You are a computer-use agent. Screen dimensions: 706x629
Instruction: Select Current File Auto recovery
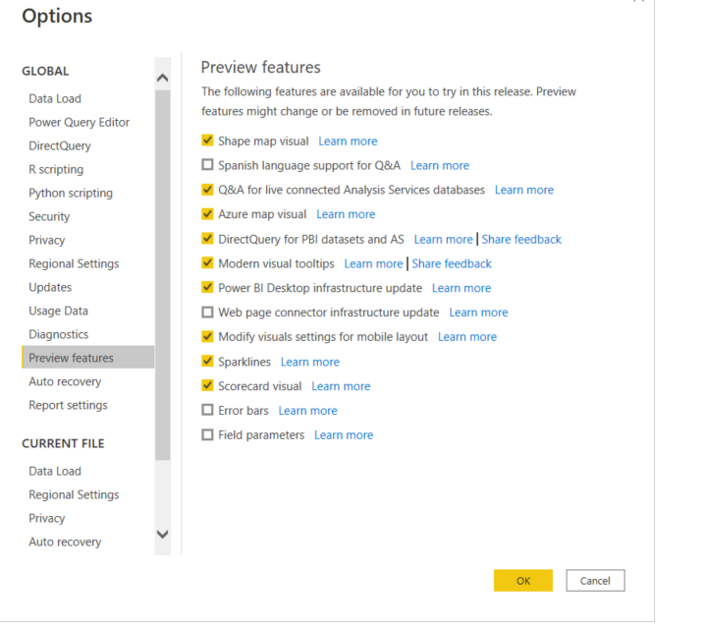click(x=65, y=542)
